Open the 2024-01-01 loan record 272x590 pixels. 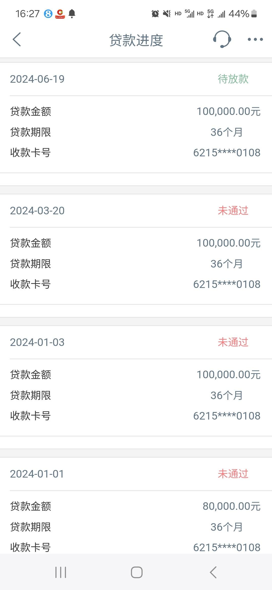point(136,506)
